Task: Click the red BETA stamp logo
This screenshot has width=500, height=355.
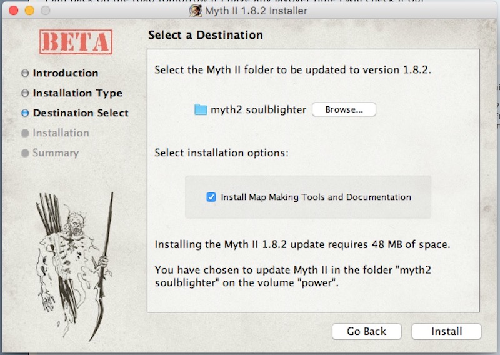Action: click(76, 42)
